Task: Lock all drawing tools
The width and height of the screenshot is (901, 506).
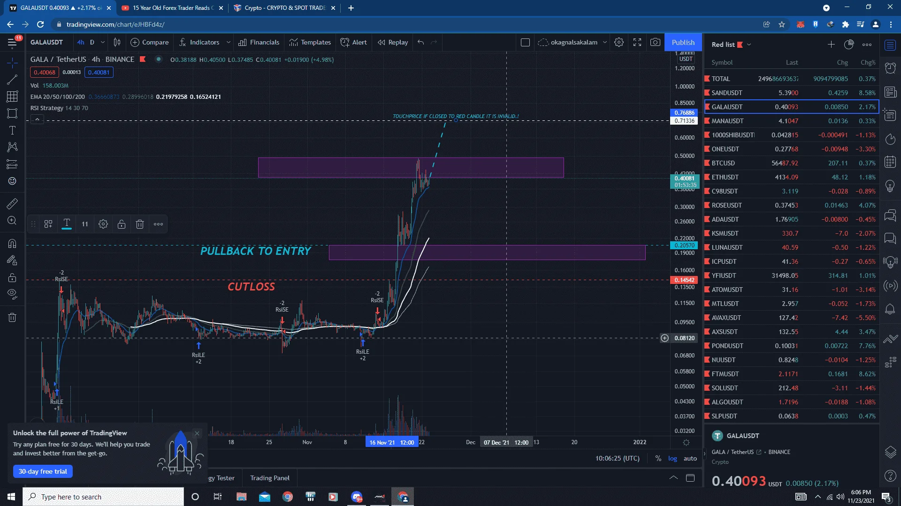Action: [x=12, y=277]
